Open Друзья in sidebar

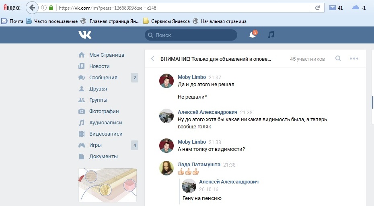click(x=98, y=89)
